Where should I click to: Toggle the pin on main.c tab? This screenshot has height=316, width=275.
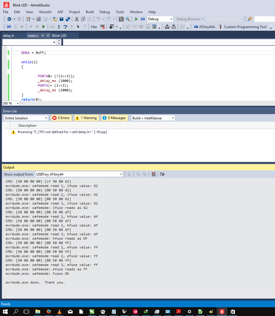(42, 35)
